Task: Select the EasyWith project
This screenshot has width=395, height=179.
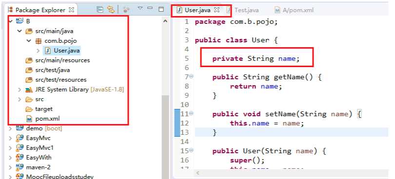Action: point(39,158)
